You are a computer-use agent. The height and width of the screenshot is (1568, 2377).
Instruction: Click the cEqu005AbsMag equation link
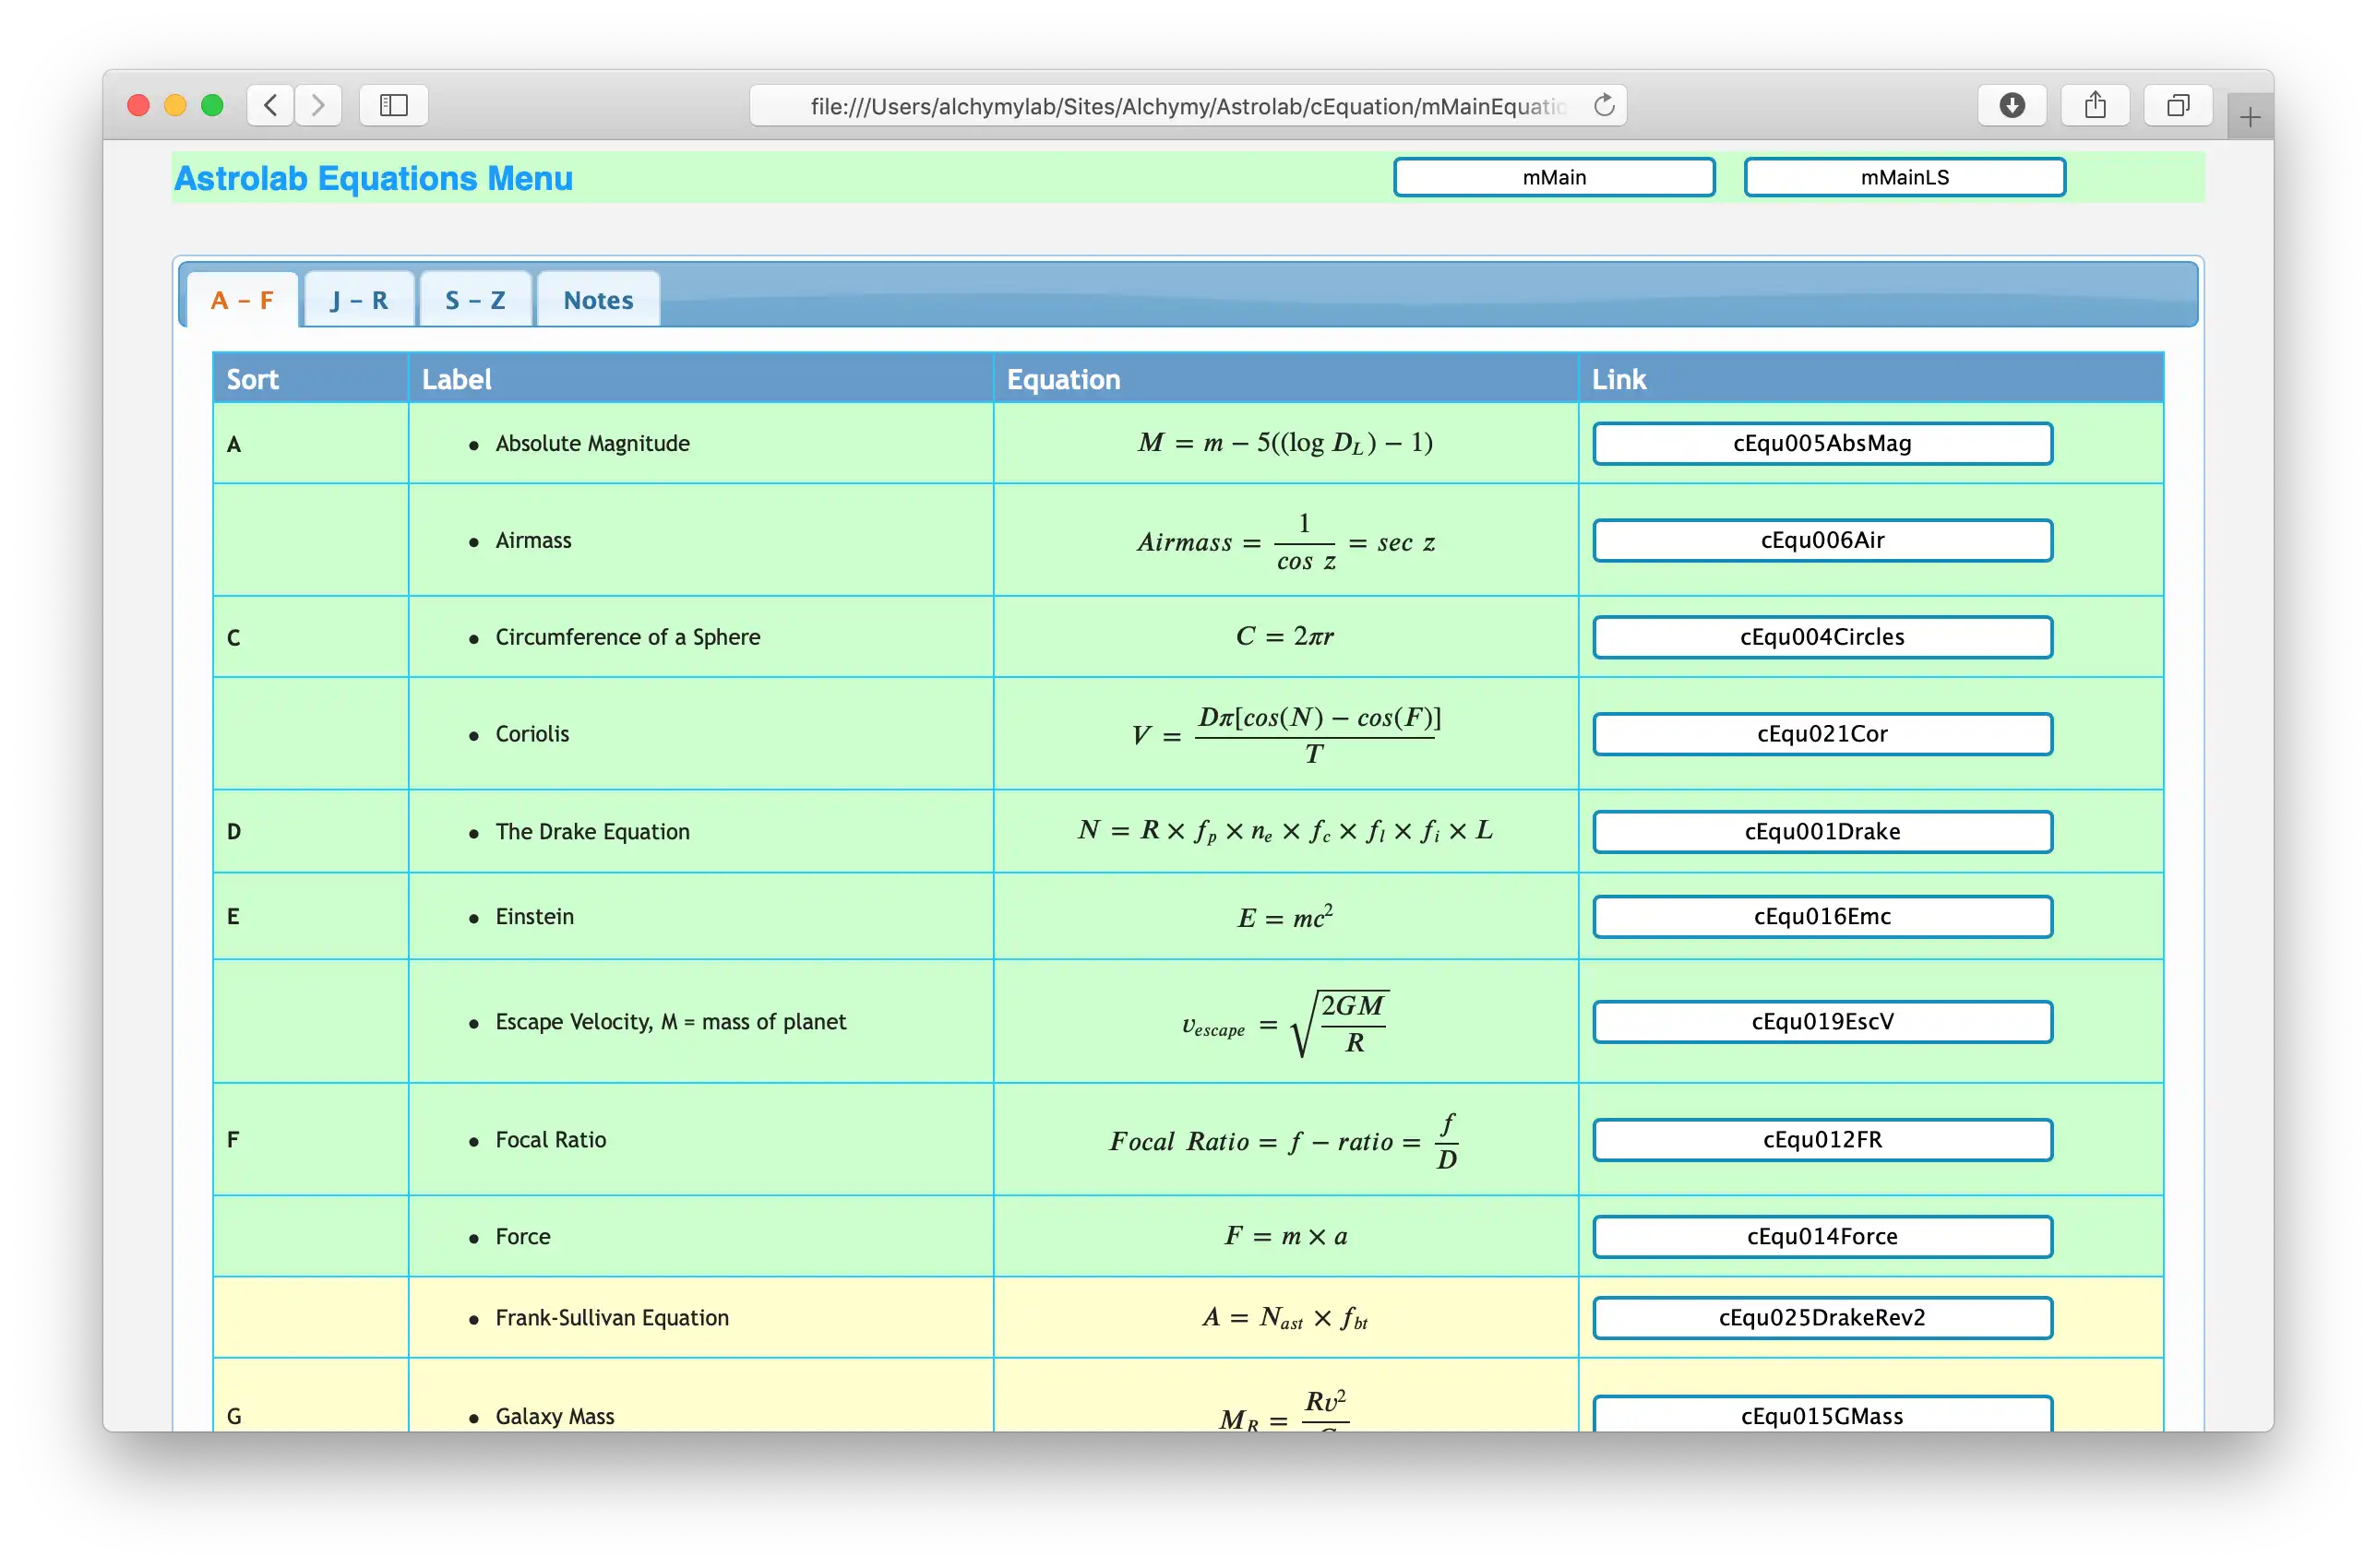pos(1822,443)
